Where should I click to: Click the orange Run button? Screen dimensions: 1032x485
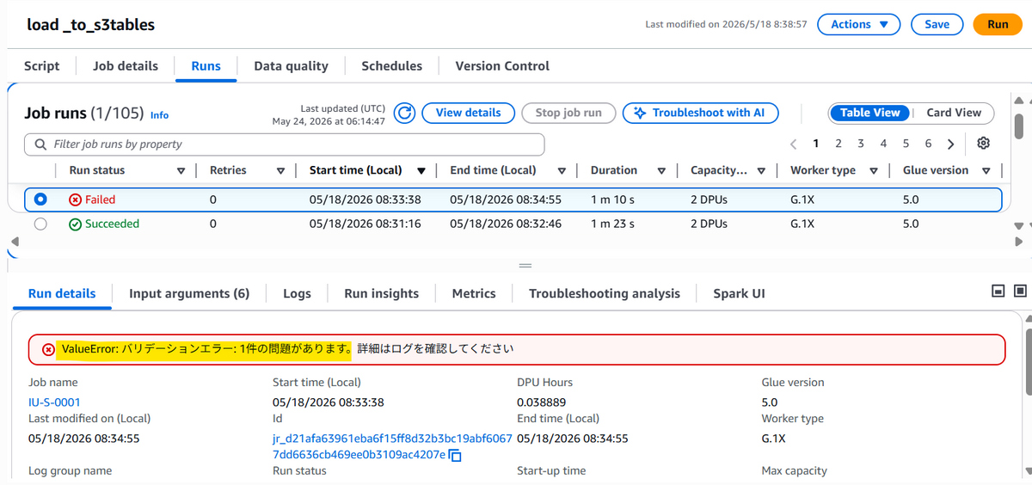pyautogui.click(x=998, y=24)
